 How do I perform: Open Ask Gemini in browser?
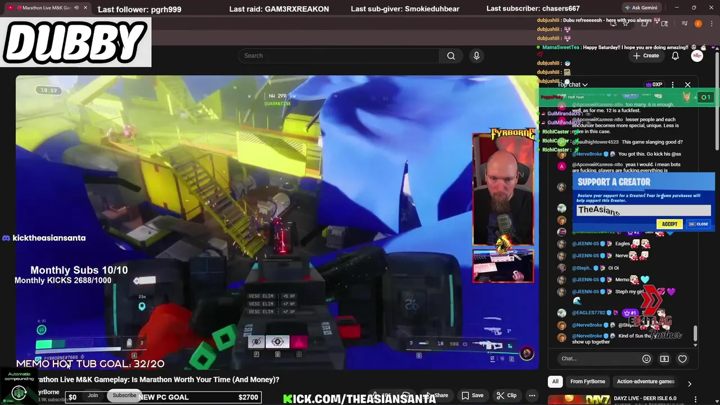pos(641,8)
